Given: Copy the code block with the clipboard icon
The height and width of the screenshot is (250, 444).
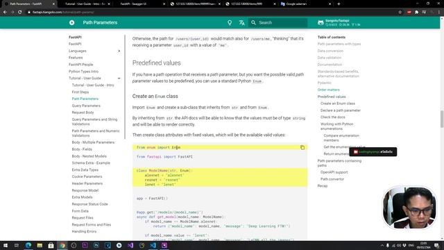Looking at the screenshot, I should [302, 147].
